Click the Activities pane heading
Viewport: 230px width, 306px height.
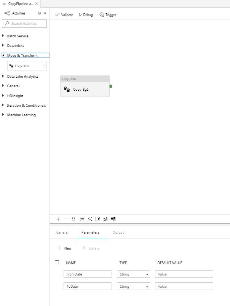19,13
